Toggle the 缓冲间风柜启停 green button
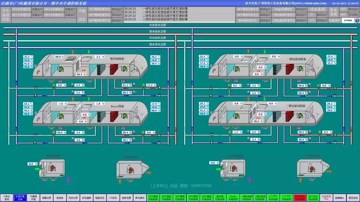The width and height of the screenshot is (360, 202). 219,198
